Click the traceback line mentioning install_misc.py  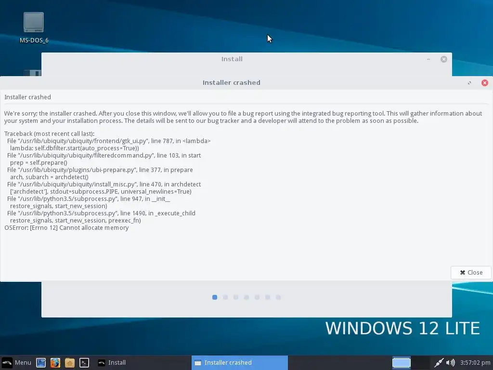click(x=104, y=185)
